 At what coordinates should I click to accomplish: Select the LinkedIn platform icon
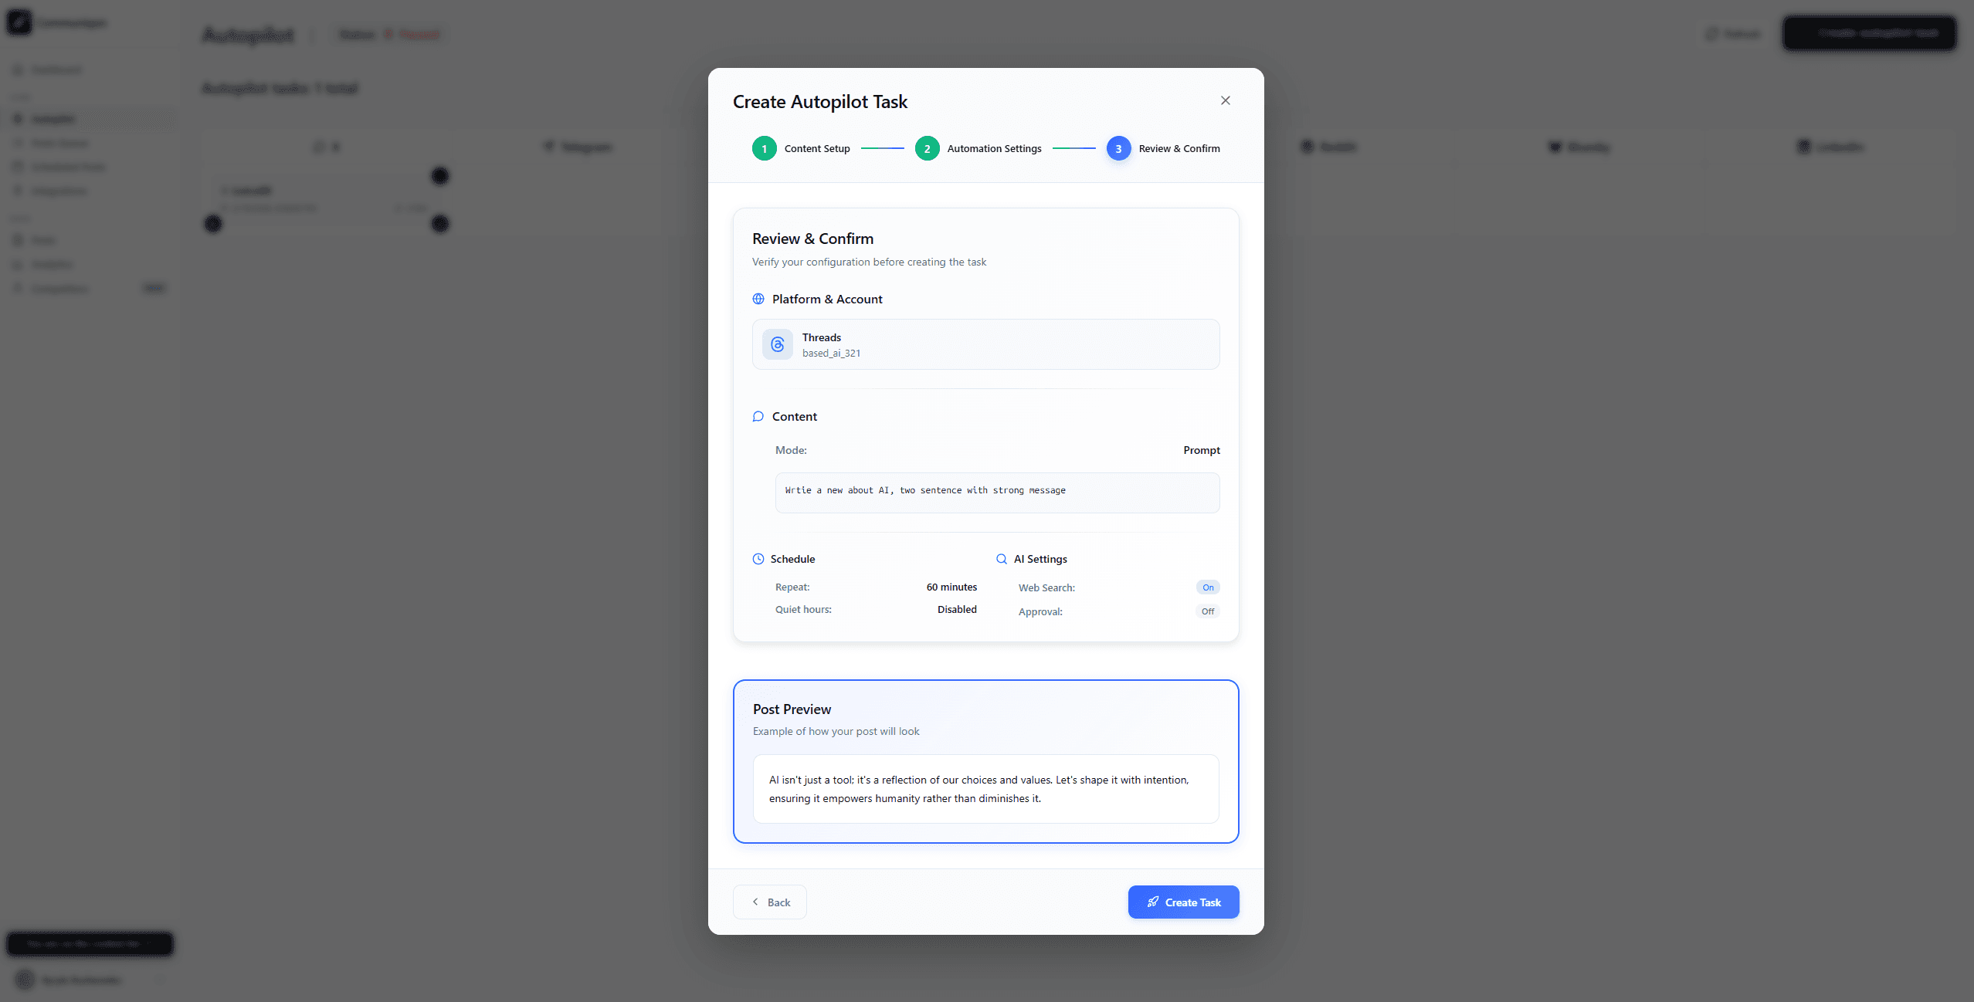1803,147
